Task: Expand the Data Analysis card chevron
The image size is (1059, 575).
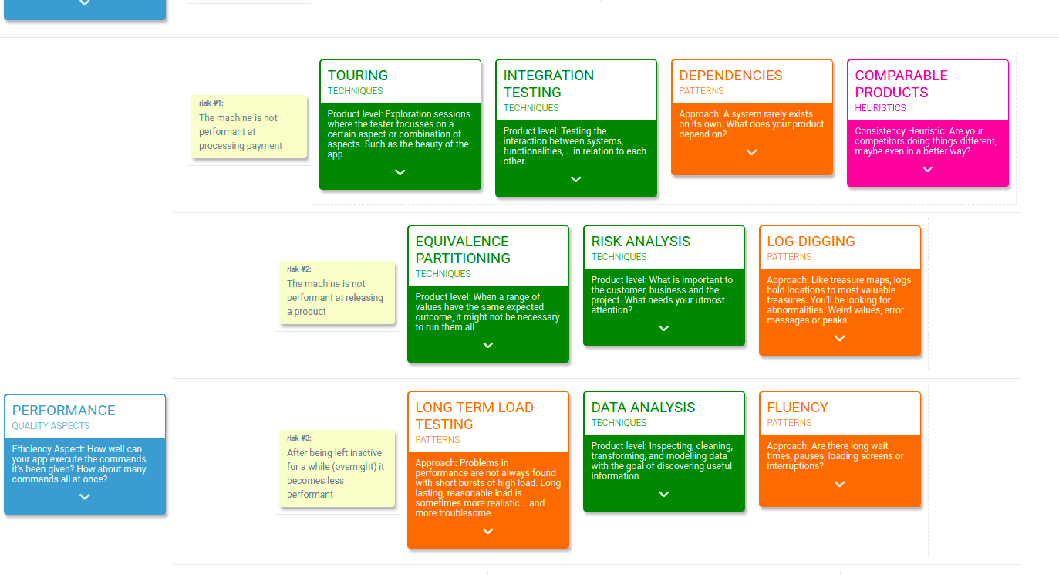Action: (664, 494)
